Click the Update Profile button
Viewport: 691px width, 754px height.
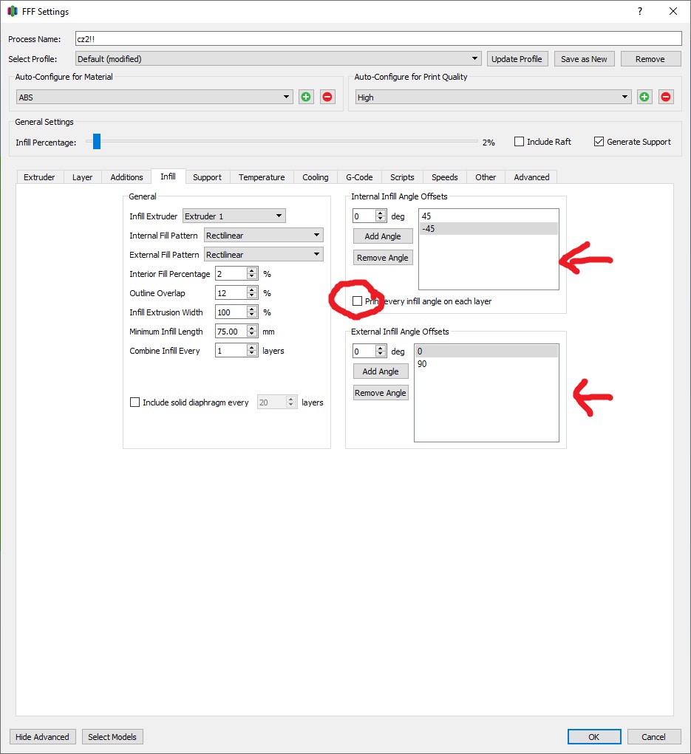(517, 58)
